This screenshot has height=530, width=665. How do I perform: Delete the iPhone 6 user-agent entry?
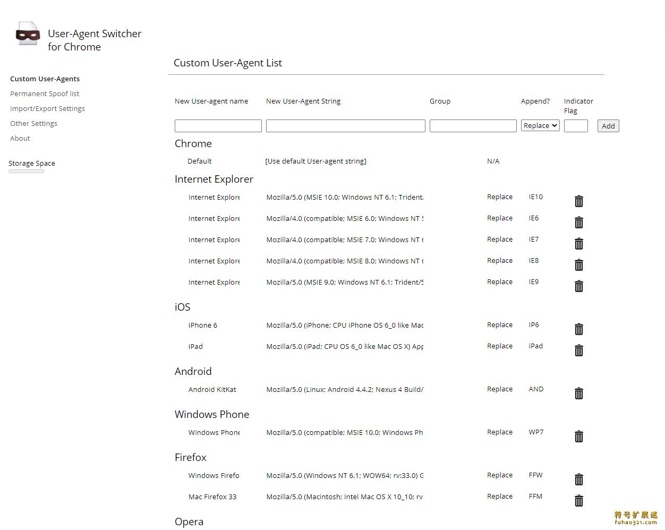[x=579, y=329]
